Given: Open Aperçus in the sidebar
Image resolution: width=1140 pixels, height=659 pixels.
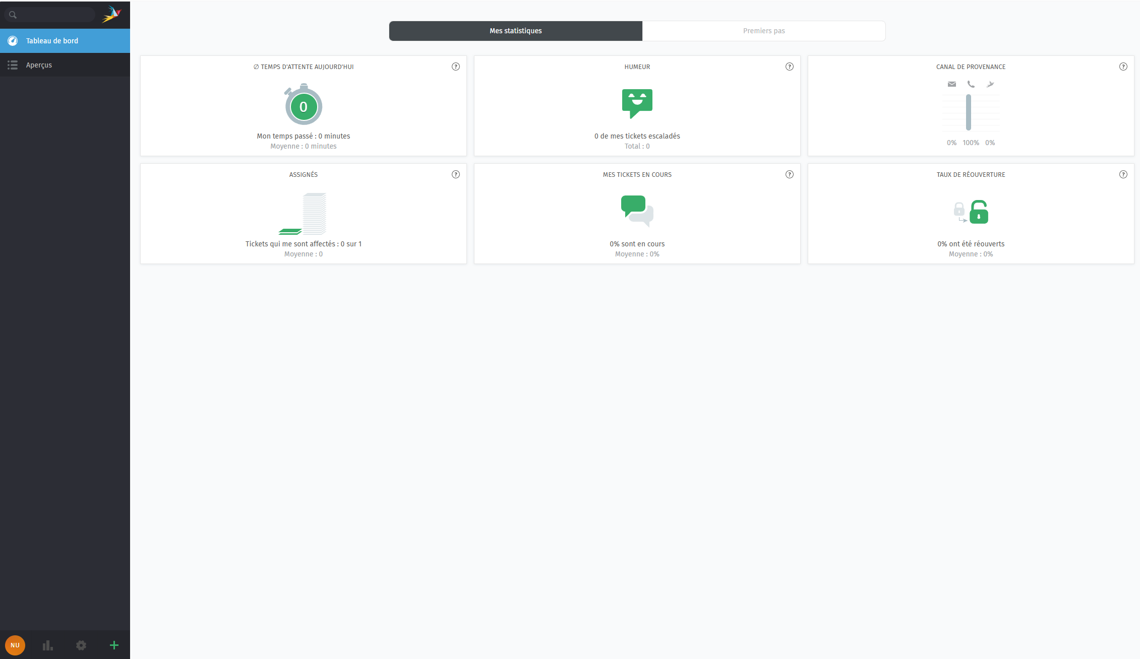Looking at the screenshot, I should [x=39, y=65].
